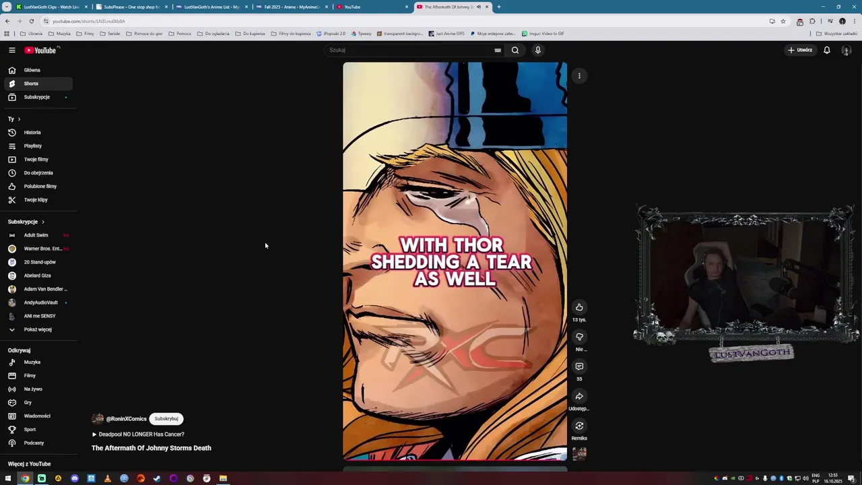Image resolution: width=862 pixels, height=485 pixels.
Task: Select Shorts in the sidebar
Action: coord(38,84)
